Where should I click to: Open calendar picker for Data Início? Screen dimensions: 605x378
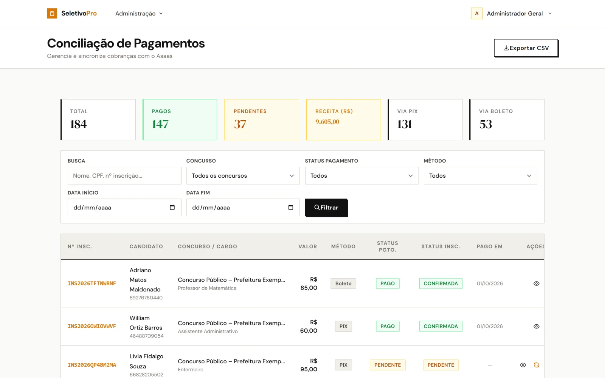(x=172, y=208)
